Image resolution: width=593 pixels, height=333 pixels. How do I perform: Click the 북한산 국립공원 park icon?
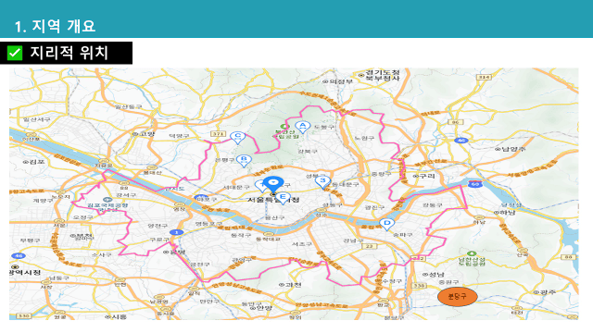[284, 126]
